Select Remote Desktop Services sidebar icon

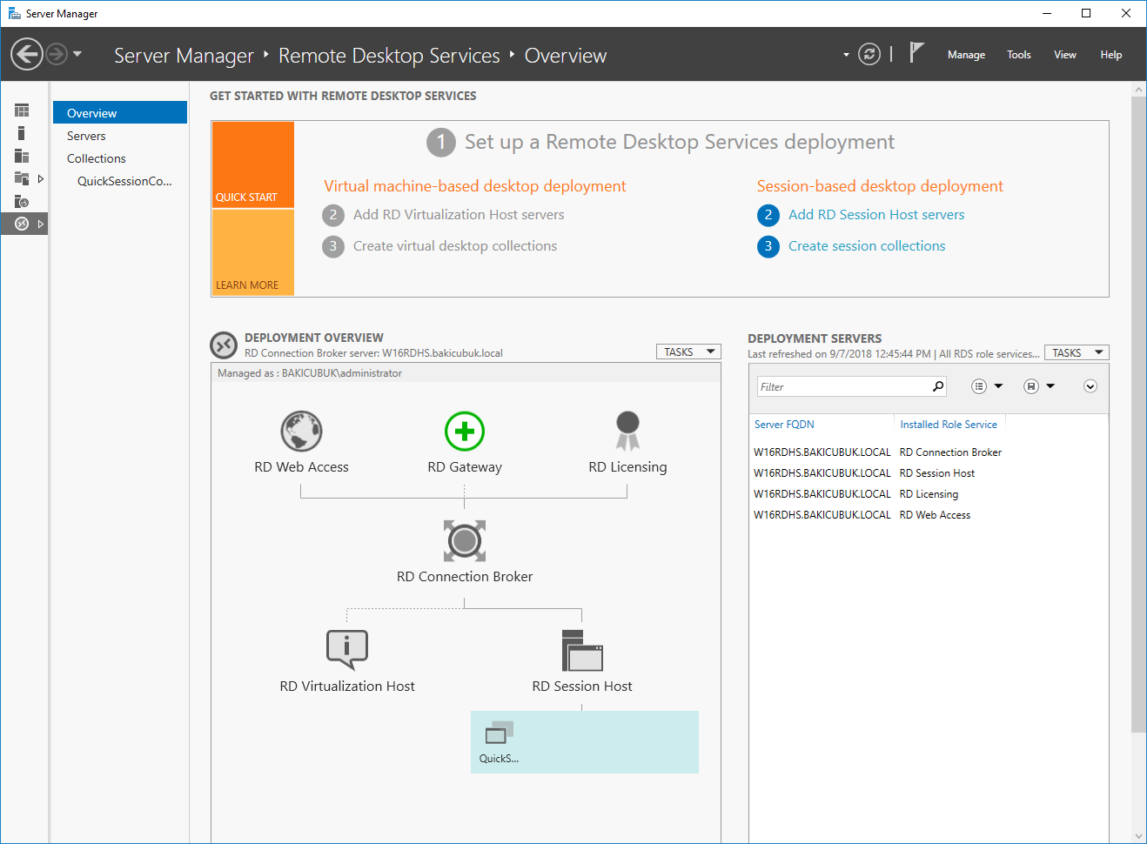click(22, 224)
